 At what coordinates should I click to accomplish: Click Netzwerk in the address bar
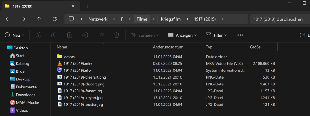click(98, 19)
